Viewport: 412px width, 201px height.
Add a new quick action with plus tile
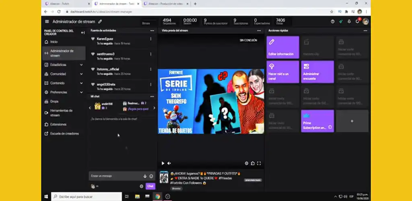click(352, 121)
